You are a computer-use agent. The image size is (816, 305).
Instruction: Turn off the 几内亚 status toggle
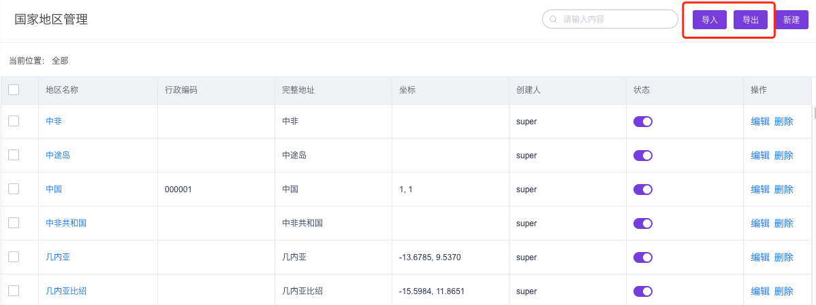(643, 257)
